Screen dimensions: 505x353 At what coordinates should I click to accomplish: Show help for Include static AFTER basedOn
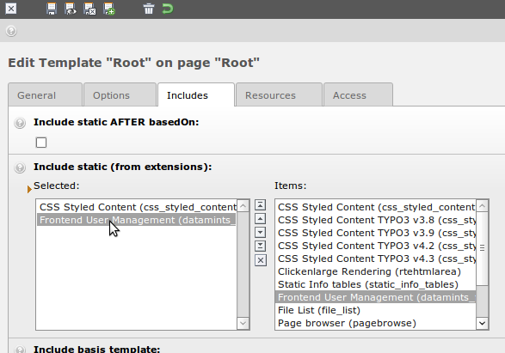click(20, 123)
